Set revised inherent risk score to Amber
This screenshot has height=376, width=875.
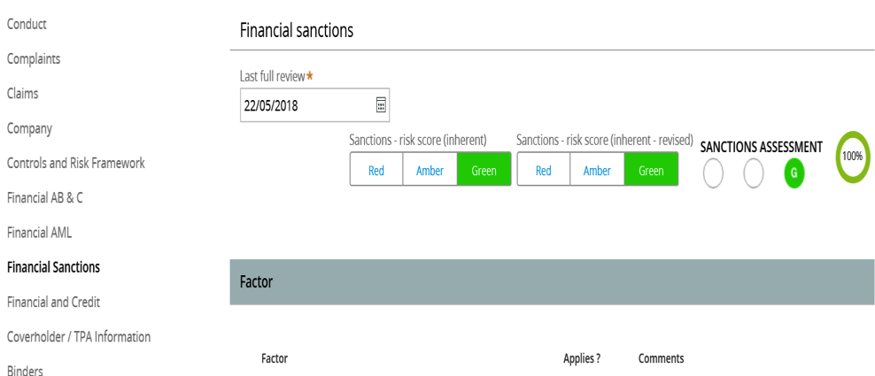click(597, 168)
